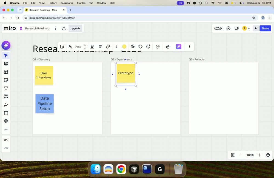This screenshot has width=274, height=178.
Task: Select the Text tool
Action: pos(6,88)
